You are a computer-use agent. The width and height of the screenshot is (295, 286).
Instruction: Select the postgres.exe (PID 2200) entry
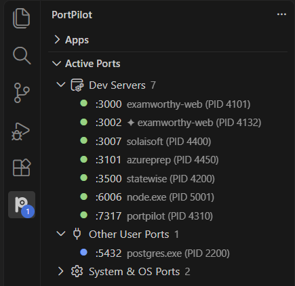pos(178,253)
